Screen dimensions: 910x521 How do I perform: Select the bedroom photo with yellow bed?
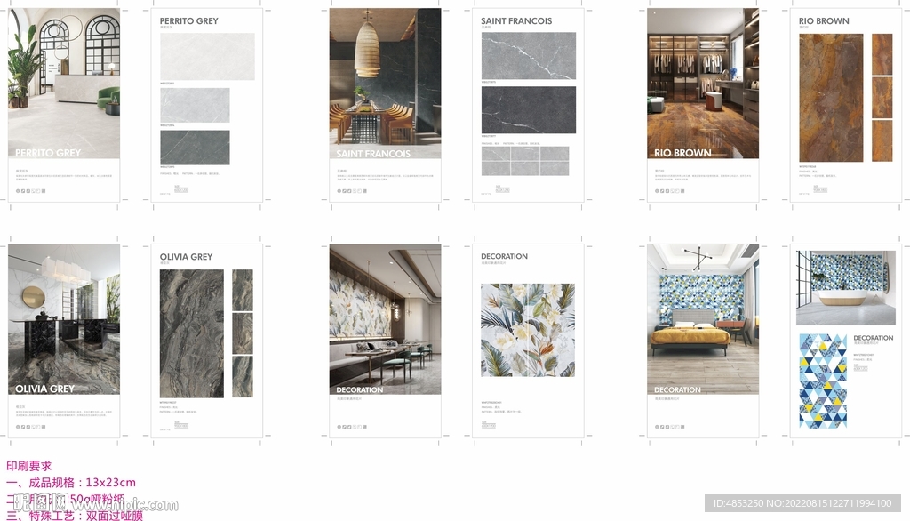[x=703, y=319]
